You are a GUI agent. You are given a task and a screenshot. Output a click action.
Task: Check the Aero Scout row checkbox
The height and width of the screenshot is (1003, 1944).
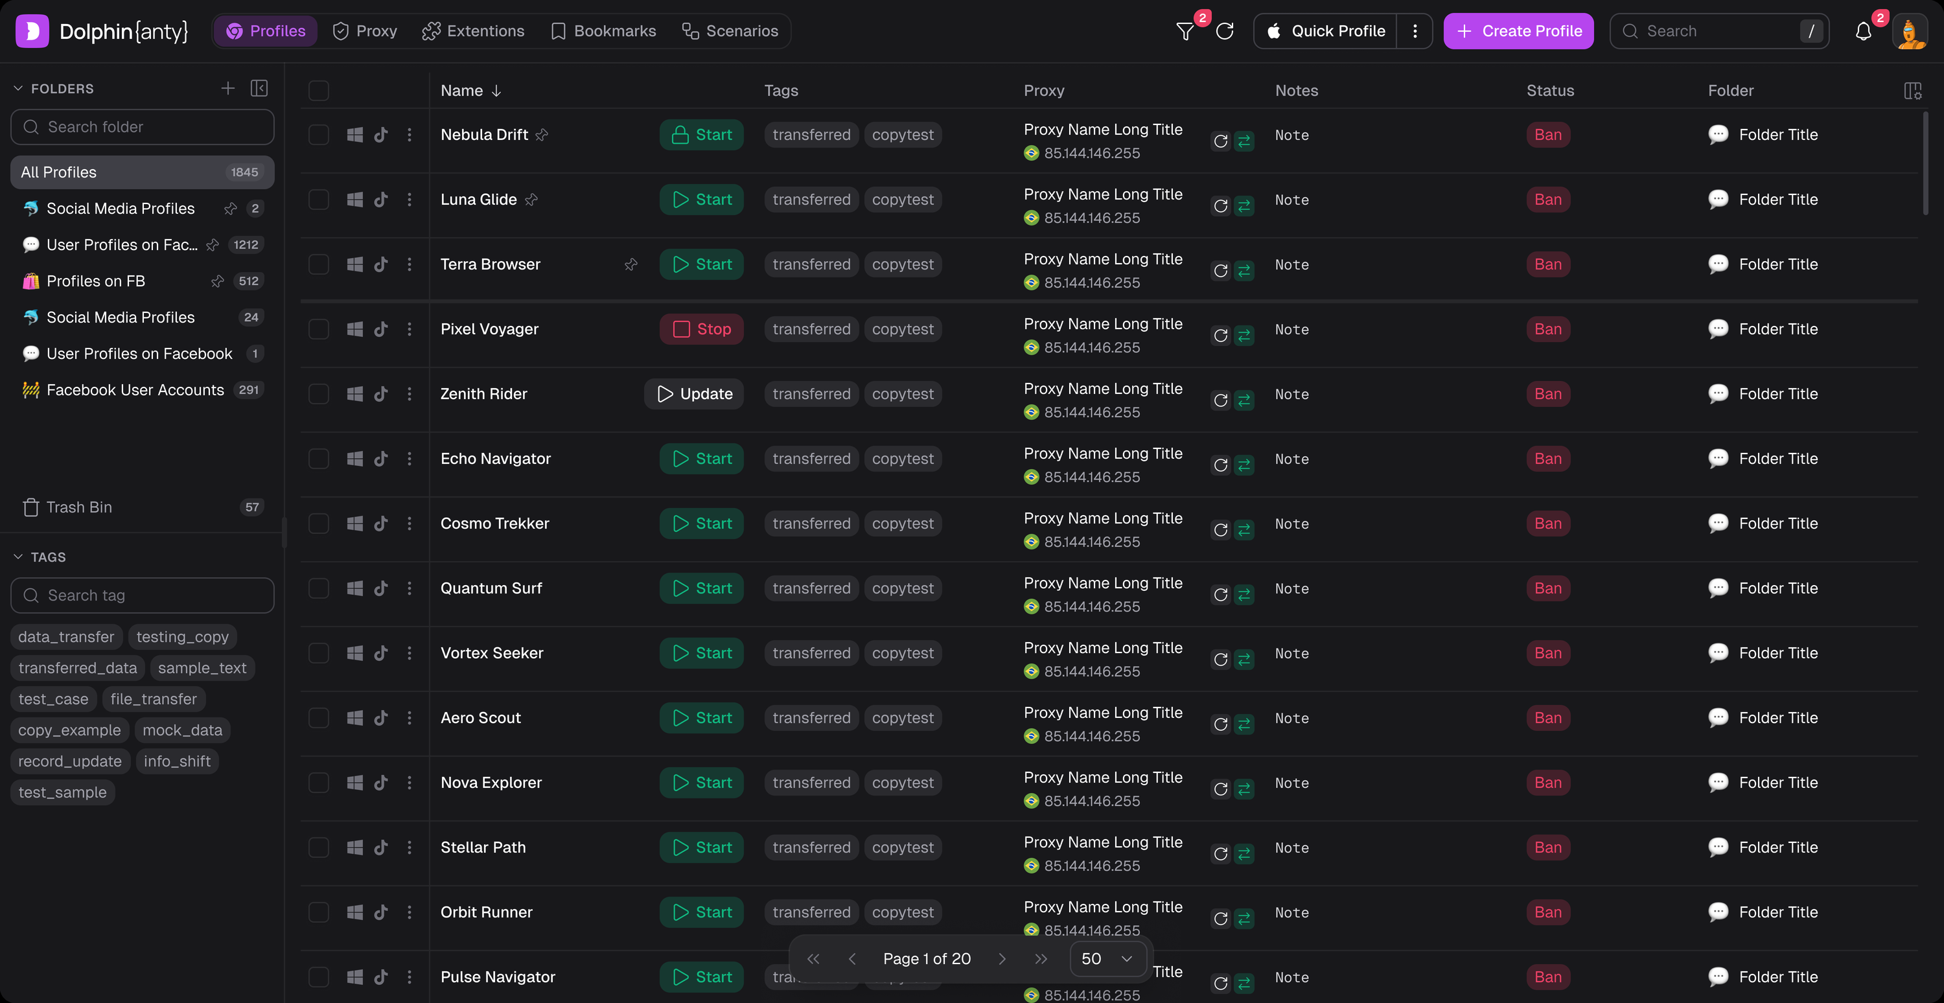(x=318, y=718)
